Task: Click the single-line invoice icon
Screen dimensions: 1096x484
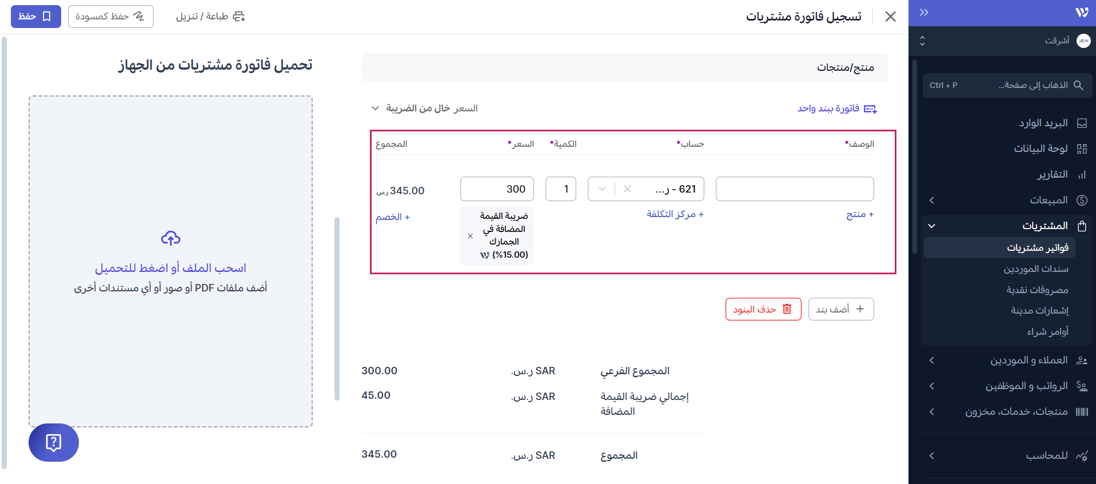Action: coord(870,109)
